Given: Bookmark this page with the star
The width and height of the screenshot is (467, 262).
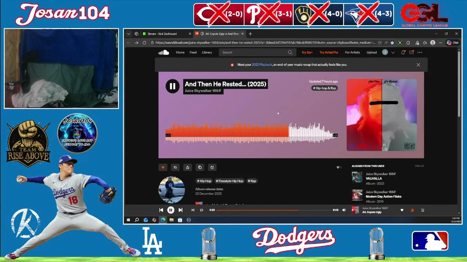Looking at the screenshot, I should [x=392, y=43].
